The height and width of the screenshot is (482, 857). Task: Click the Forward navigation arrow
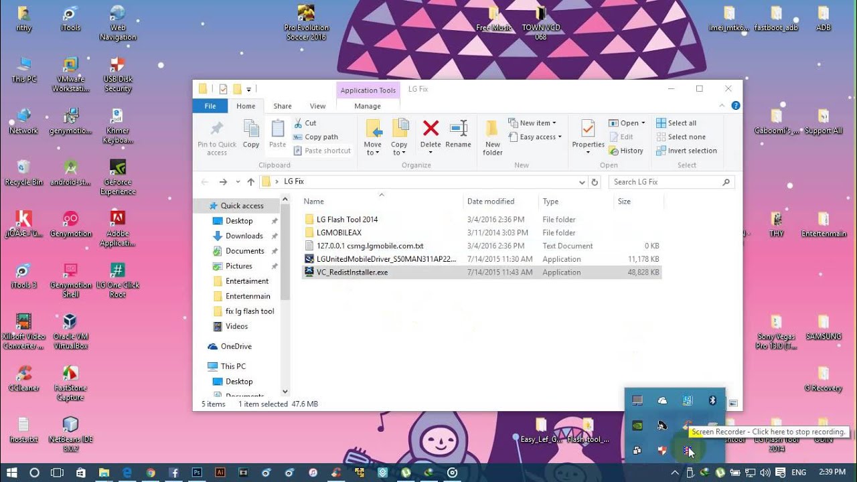click(x=223, y=182)
